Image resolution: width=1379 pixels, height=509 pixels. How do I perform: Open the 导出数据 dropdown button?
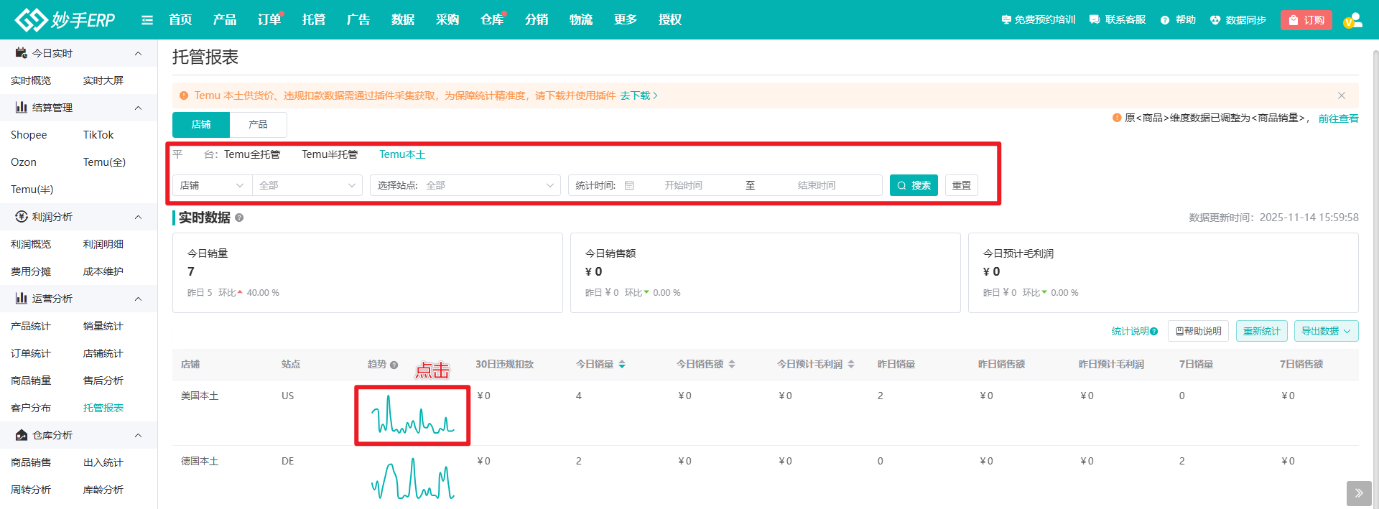pos(1327,331)
